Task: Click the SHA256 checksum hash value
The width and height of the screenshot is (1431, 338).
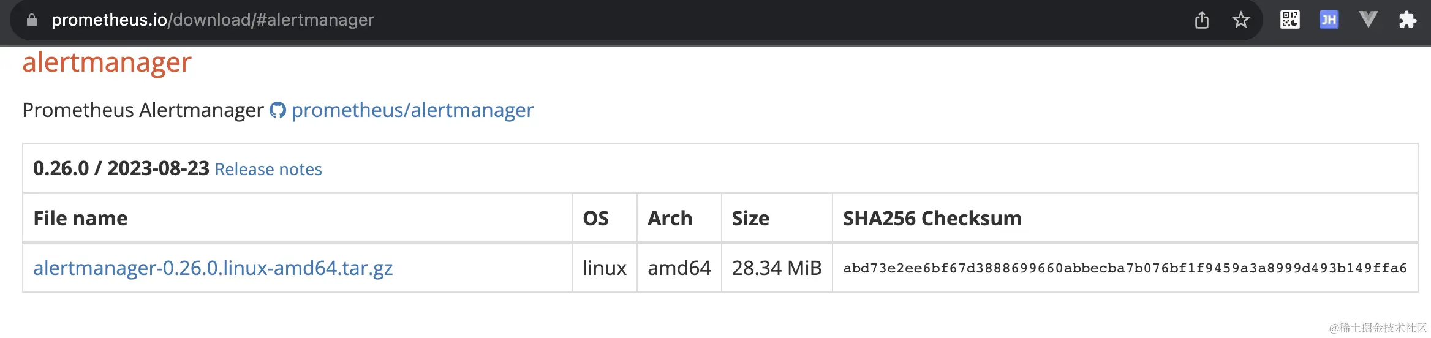Action: (x=1125, y=268)
